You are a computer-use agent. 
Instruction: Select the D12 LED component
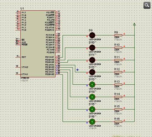[x=92, y=72]
